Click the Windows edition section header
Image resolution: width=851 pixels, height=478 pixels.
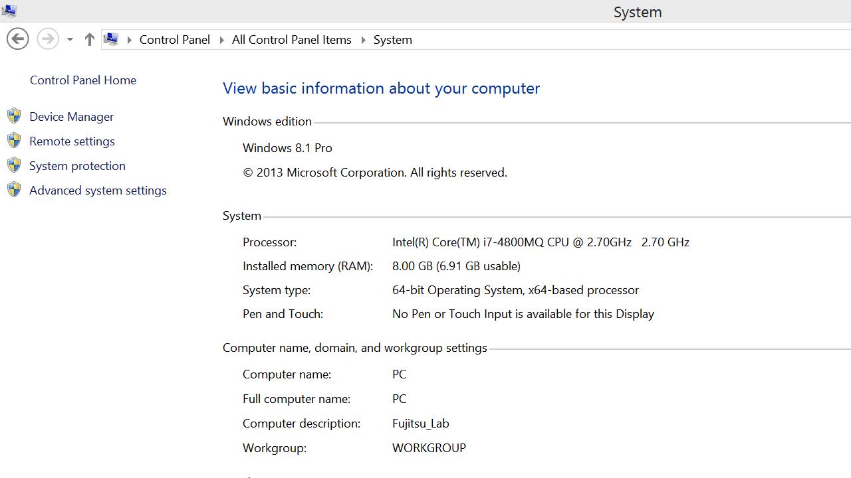(267, 121)
